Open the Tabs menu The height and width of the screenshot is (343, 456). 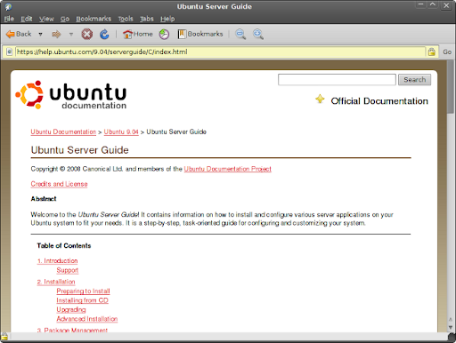147,19
